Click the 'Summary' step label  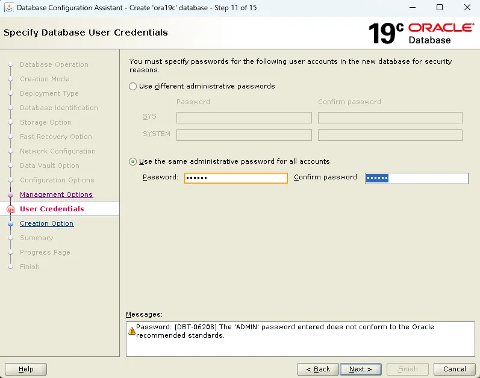36,238
